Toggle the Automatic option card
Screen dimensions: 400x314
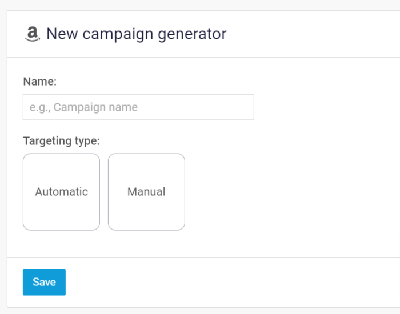61,192
